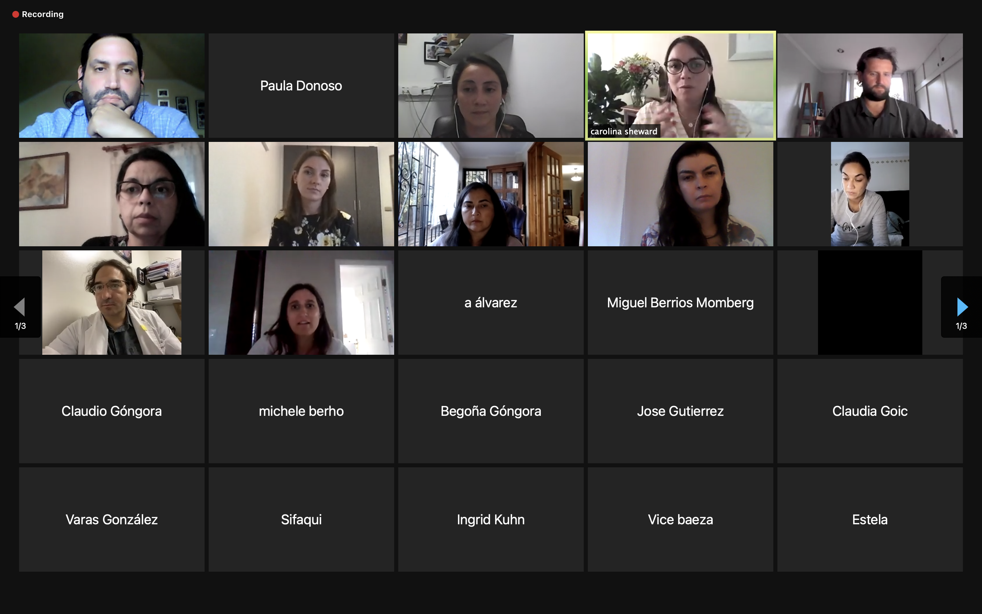Screen dimensions: 982x614
Task: Select Varas González participant tile
Action: 111,520
